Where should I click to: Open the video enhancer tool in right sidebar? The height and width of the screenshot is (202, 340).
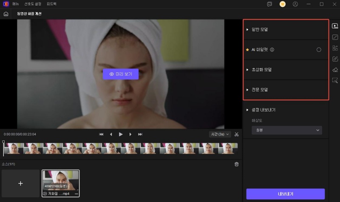click(x=334, y=26)
